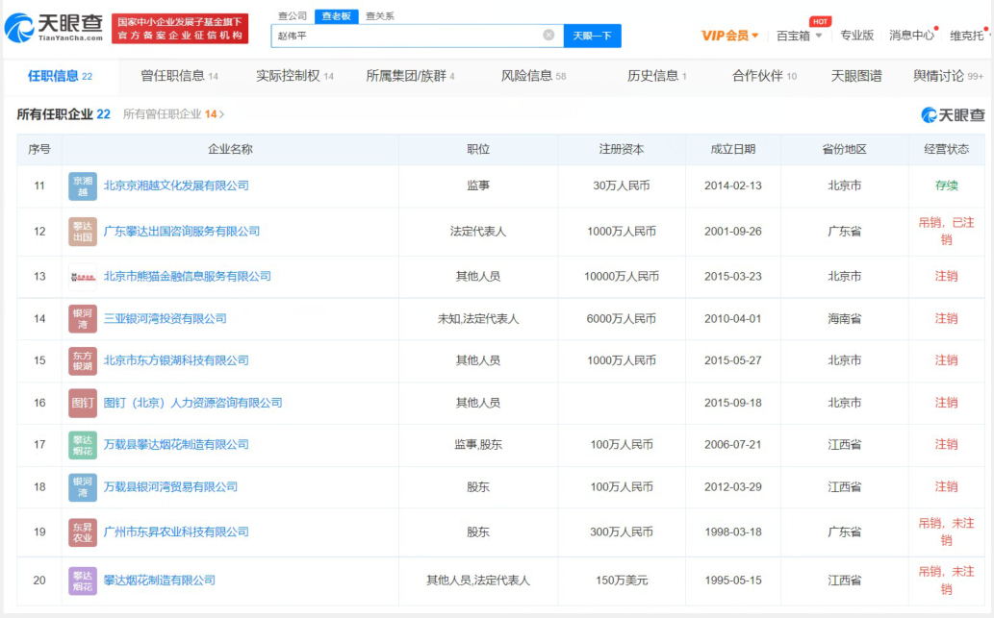Open the 天眼图谱 tab
This screenshot has height=618, width=994.
[856, 76]
